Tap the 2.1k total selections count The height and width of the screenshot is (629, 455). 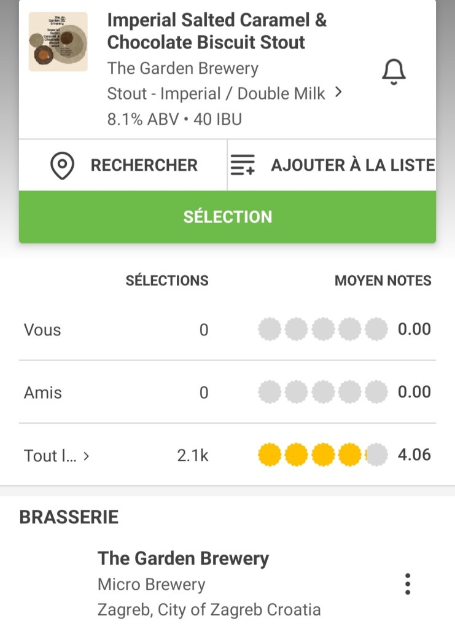pos(193,455)
